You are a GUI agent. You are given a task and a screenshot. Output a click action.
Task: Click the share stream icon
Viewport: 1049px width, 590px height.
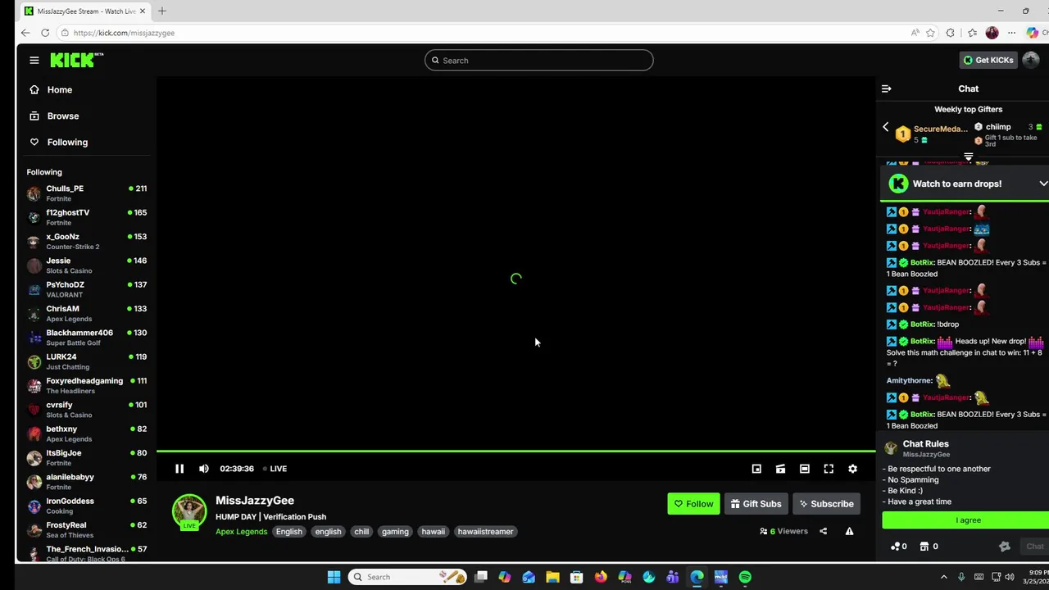pos(823,531)
